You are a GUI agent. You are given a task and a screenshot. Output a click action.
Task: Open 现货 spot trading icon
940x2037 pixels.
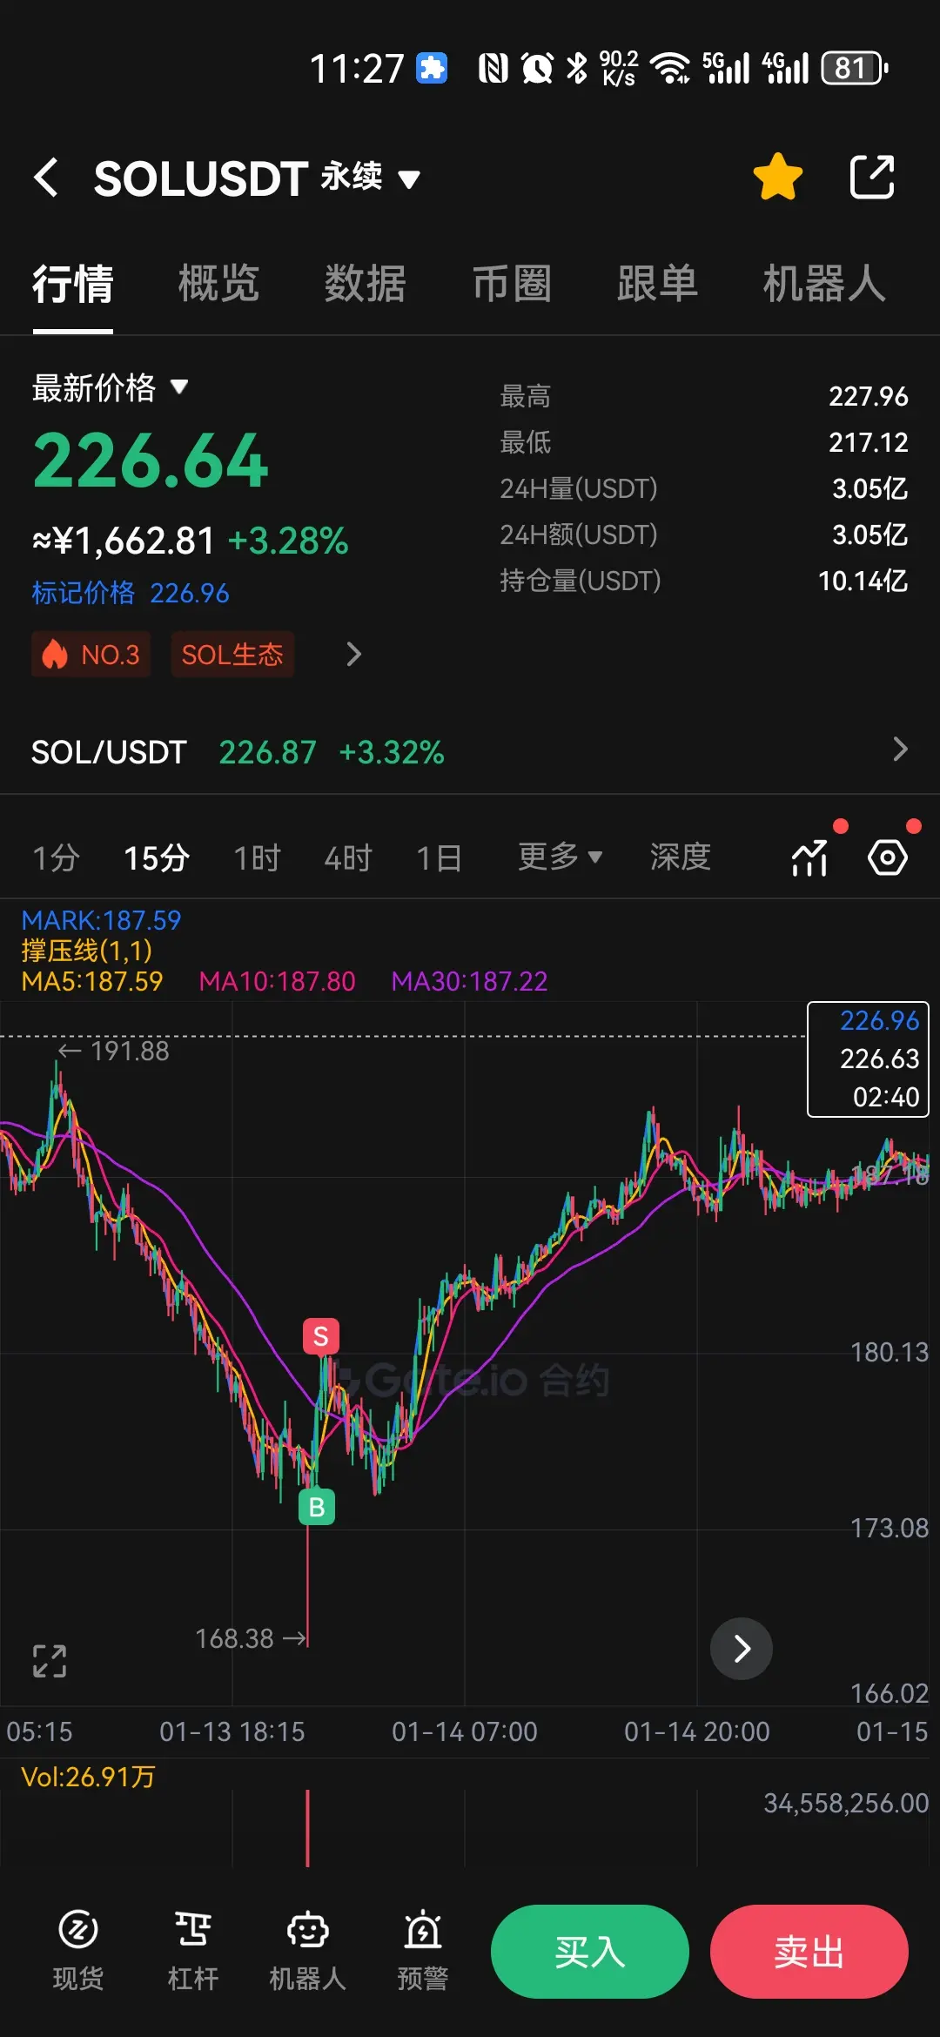(78, 1951)
